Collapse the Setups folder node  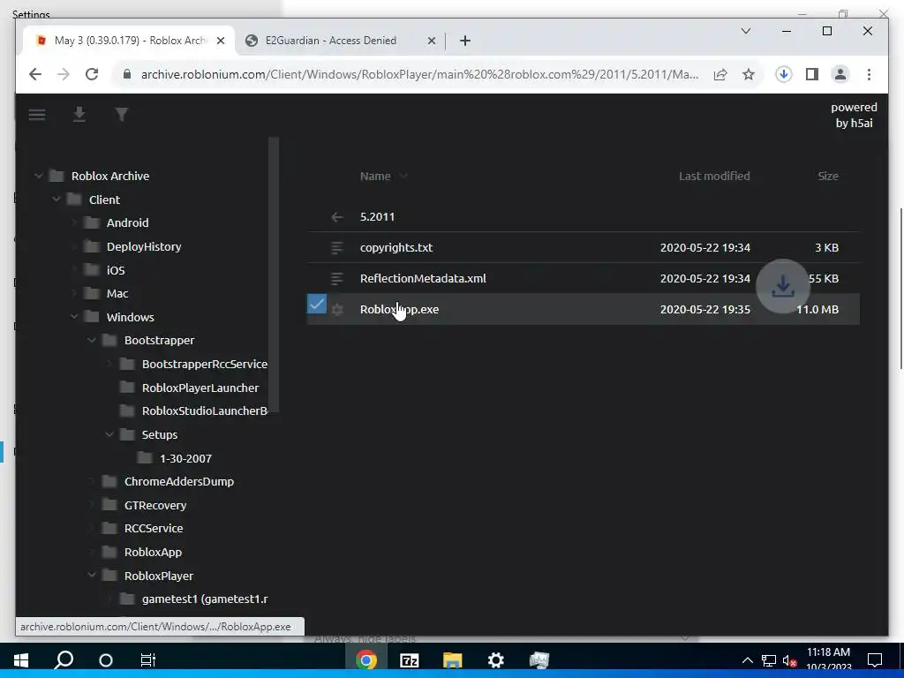click(x=109, y=434)
